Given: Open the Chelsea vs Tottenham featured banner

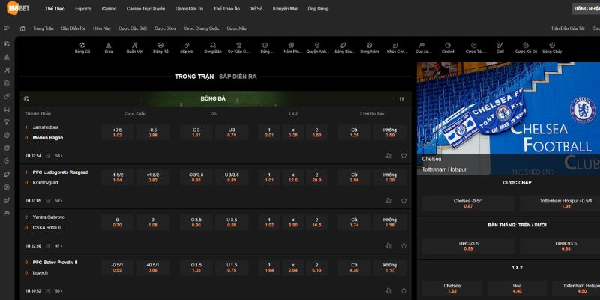Looking at the screenshot, I should coord(508,118).
